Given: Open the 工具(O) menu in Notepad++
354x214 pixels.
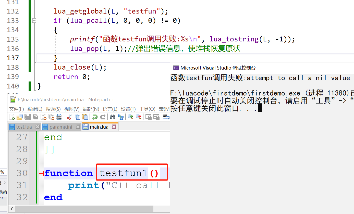Looking at the screenshot, I should [147, 109].
